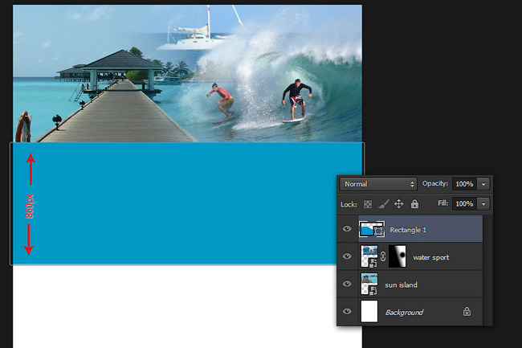
Task: Click the Fill 100% value field
Action: pyautogui.click(x=464, y=204)
